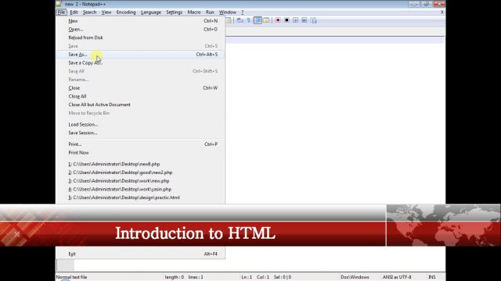Select Close in the File menu
Screen dimensions: 501x281
(141, 88)
